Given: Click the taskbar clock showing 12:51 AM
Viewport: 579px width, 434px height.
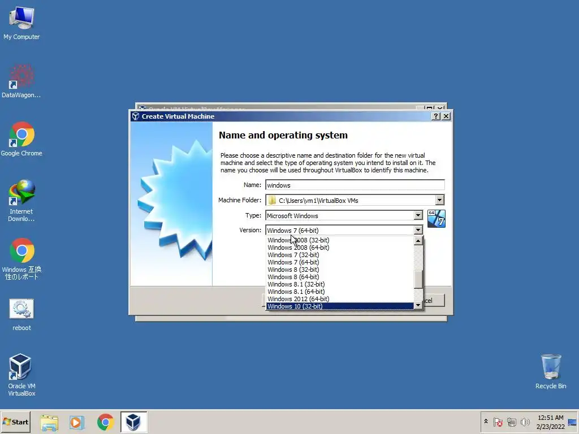Looking at the screenshot, I should pos(551,422).
